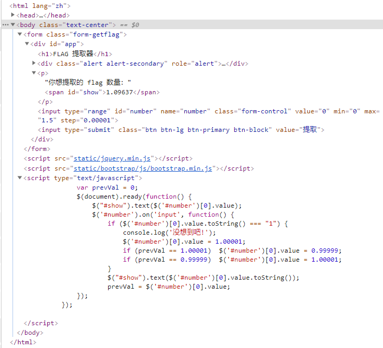This screenshot has width=383, height=348.
Task: Click the class="form-control" attribute
Action: click(x=253, y=111)
